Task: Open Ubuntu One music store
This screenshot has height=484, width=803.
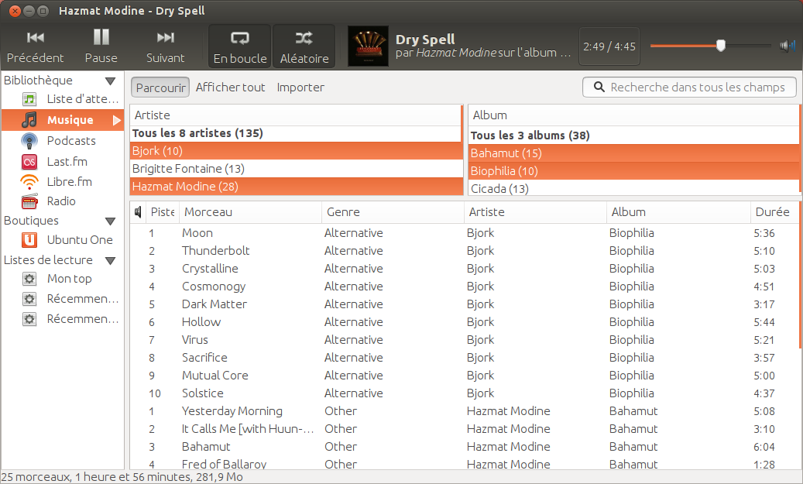Action: (63, 240)
